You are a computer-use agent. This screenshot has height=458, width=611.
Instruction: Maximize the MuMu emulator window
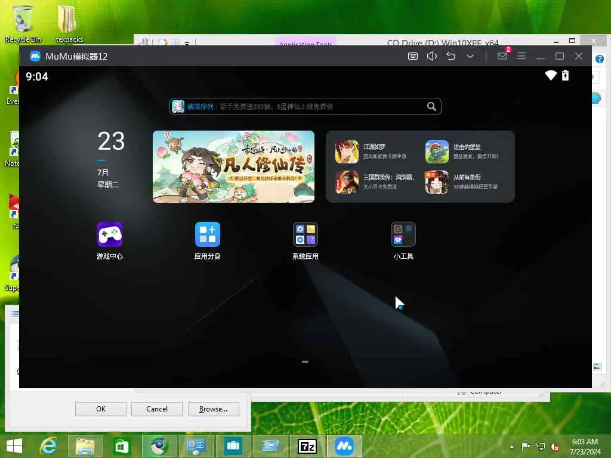(560, 56)
